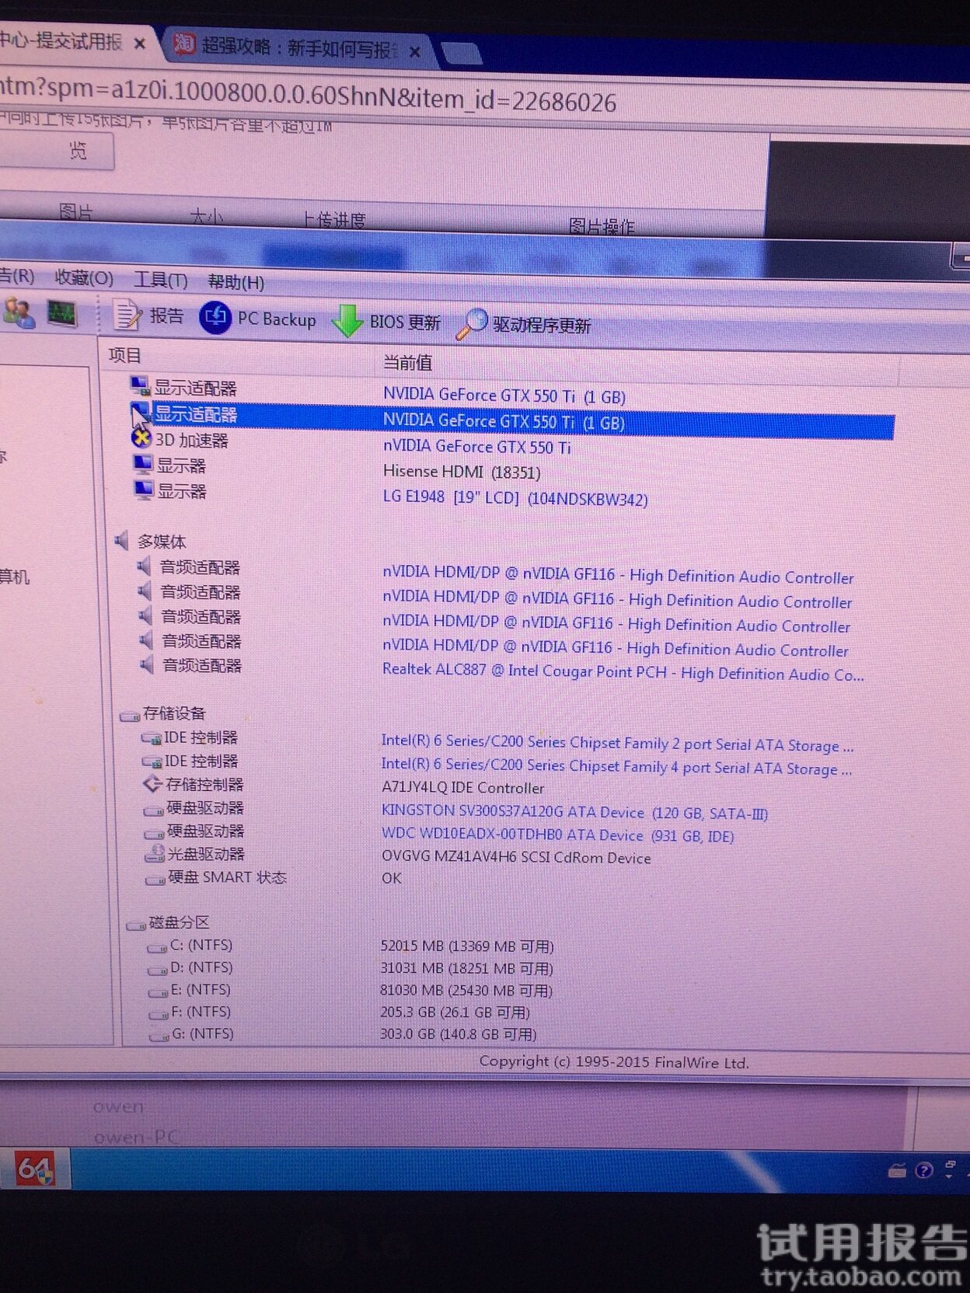Select first 显示适配器 row icon
The width and height of the screenshot is (970, 1293).
pos(140,385)
